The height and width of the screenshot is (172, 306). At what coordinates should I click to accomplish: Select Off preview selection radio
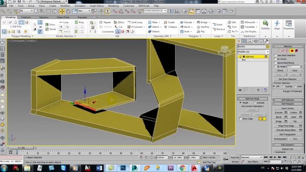274,86
